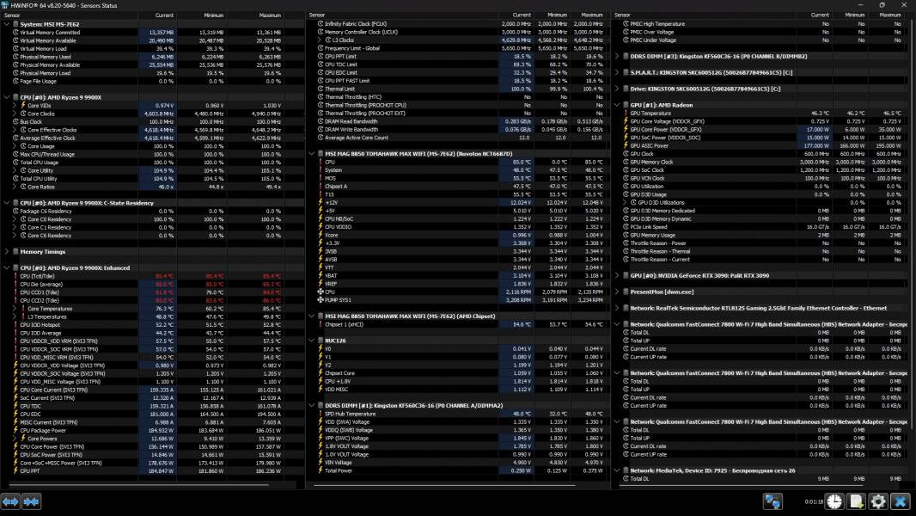Click the left panel's horizontal scrollbar
The width and height of the screenshot is (916, 516).
coord(137,484)
